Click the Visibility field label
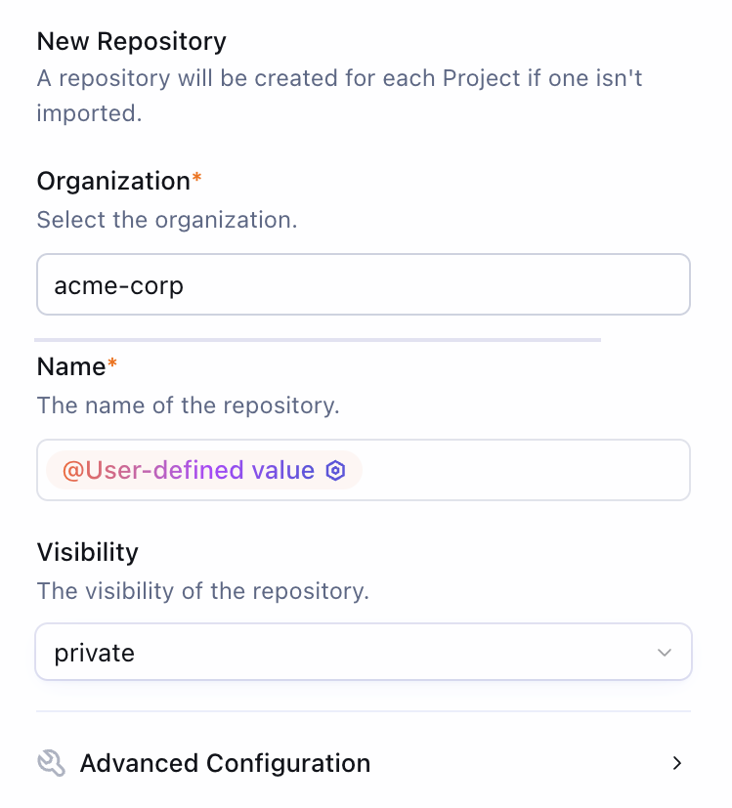Image resolution: width=732 pixels, height=808 pixels. tap(88, 552)
